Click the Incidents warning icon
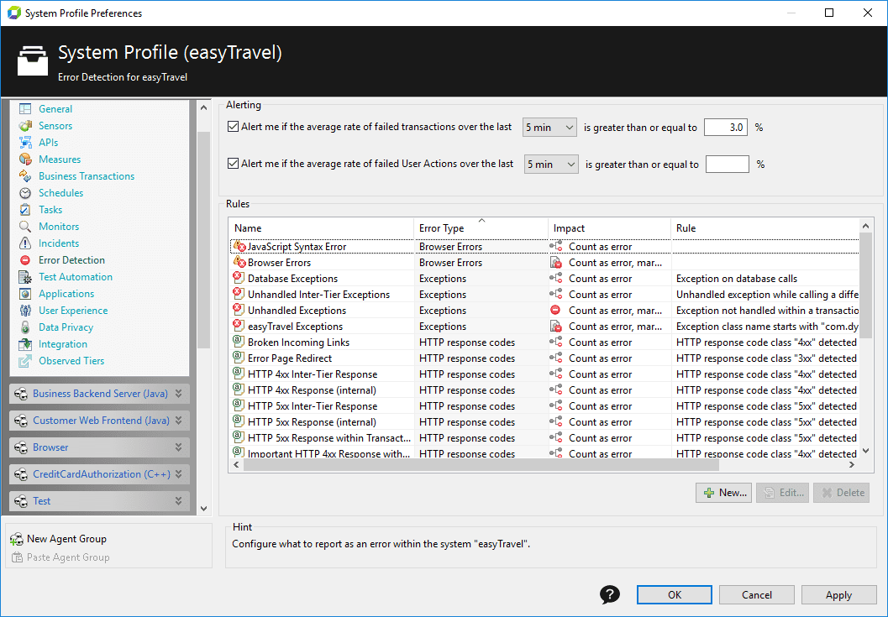This screenshot has height=617, width=888. point(25,243)
